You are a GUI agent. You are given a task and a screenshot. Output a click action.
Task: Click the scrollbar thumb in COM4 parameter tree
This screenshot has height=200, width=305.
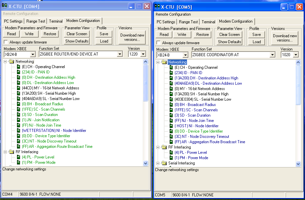(x=146, y=83)
